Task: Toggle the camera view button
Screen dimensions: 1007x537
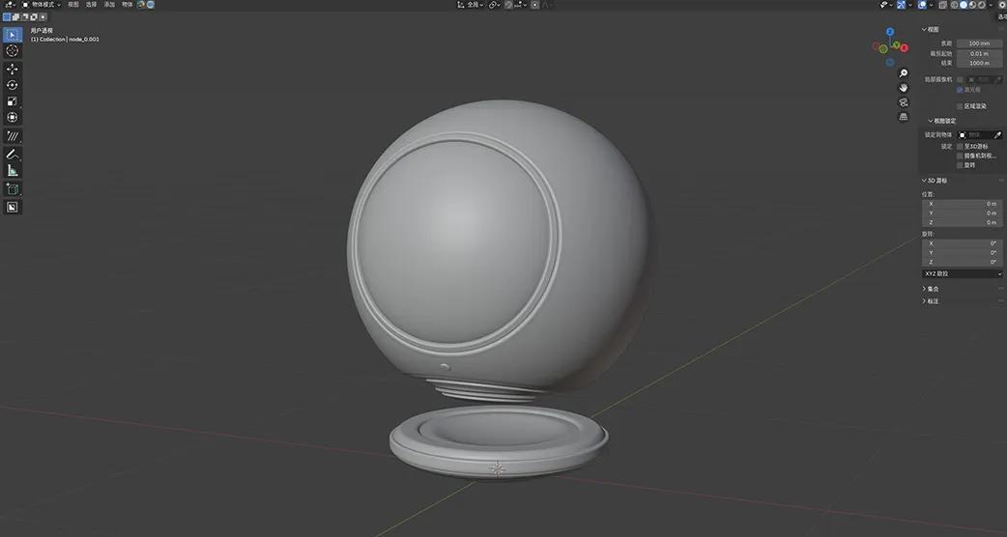Action: pyautogui.click(x=904, y=102)
